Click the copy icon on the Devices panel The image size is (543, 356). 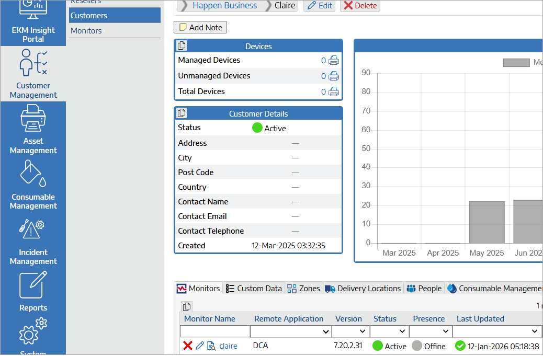tap(182, 45)
